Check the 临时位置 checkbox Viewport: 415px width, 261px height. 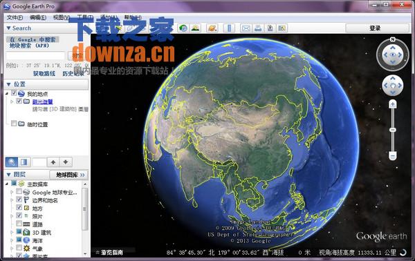pyautogui.click(x=14, y=124)
